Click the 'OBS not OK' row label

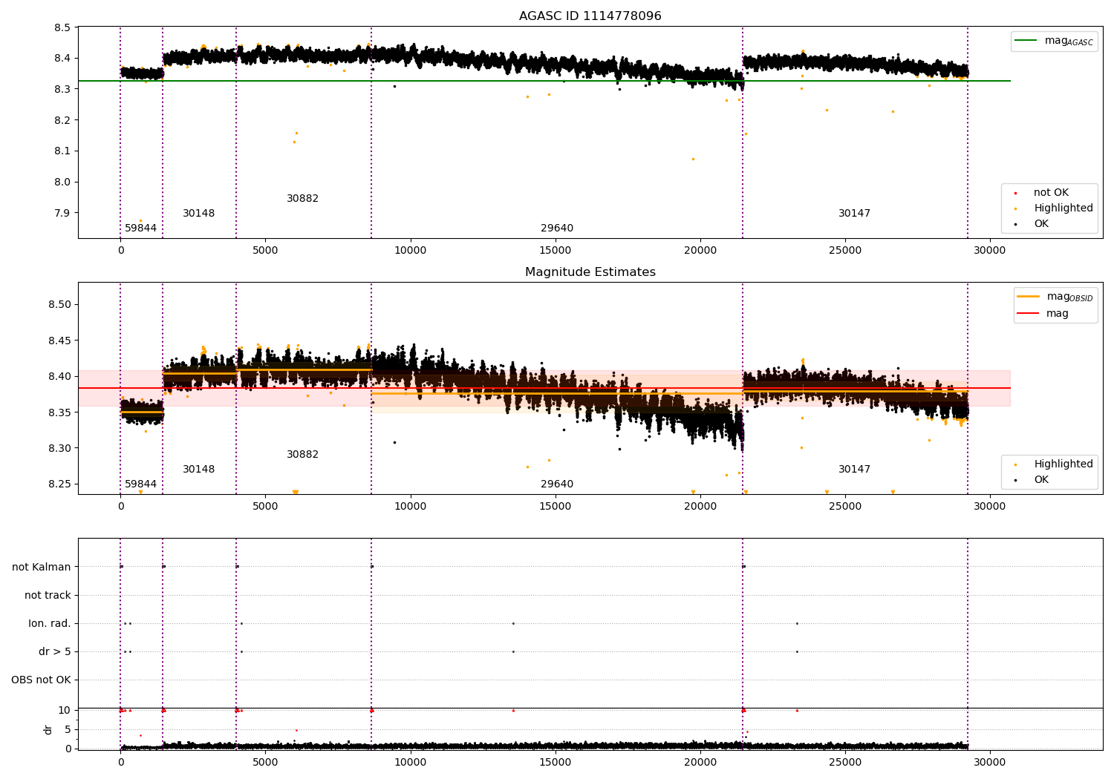tap(41, 680)
